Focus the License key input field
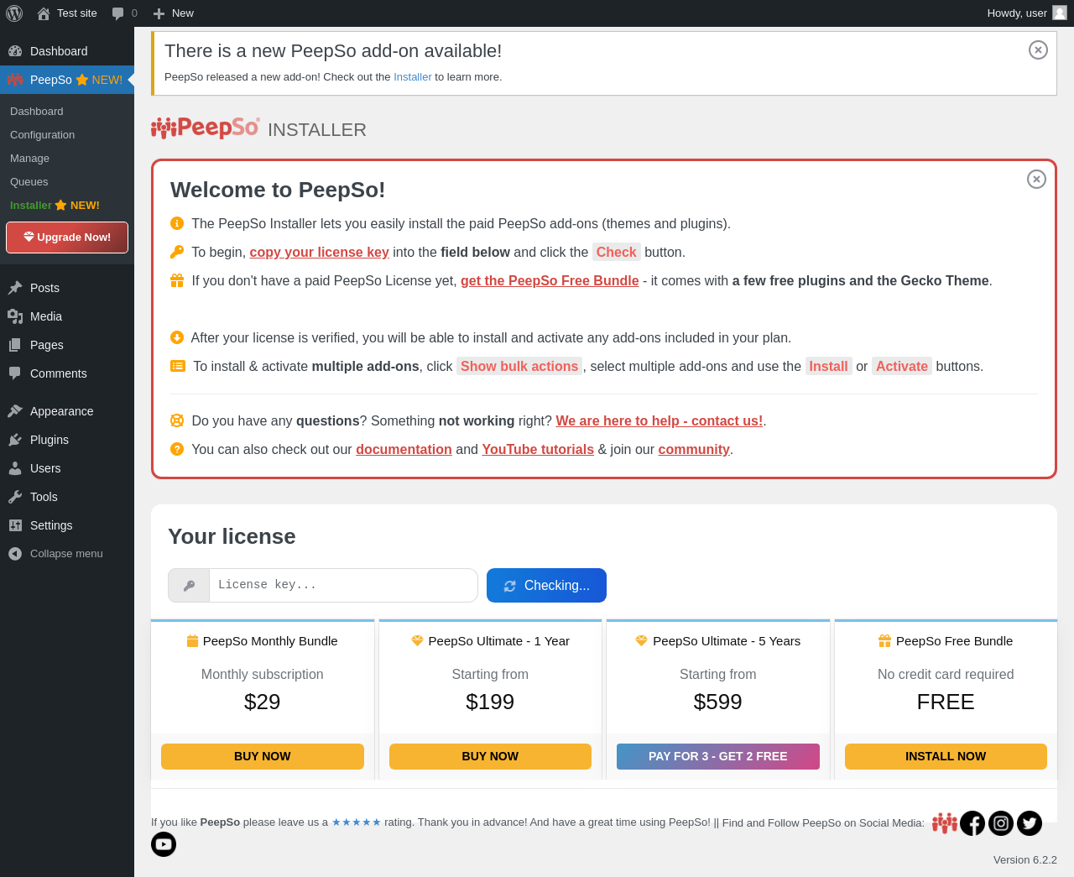This screenshot has width=1074, height=877. pos(342,585)
